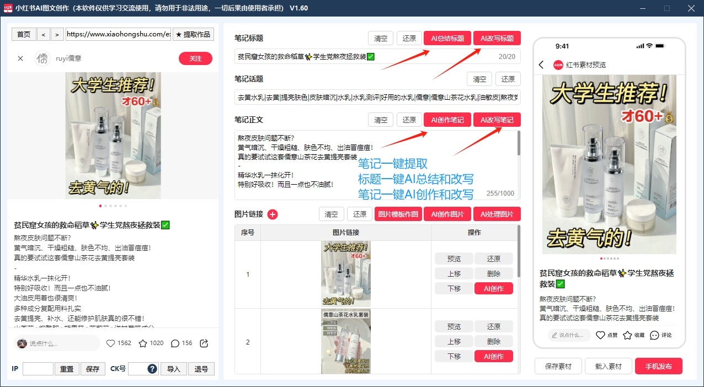Image resolution: width=704 pixels, height=387 pixels.
Task: Click the first image thumbnail in table
Action: point(346,274)
